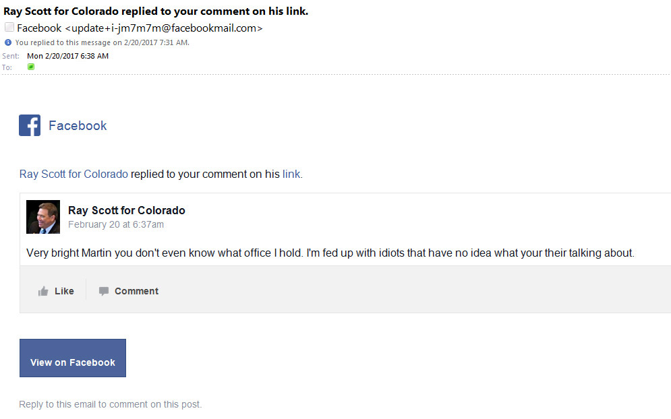Click the "Reply to this email" footer text

coord(110,404)
